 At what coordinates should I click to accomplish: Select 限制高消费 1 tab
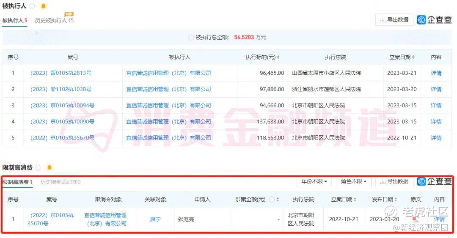(17, 182)
